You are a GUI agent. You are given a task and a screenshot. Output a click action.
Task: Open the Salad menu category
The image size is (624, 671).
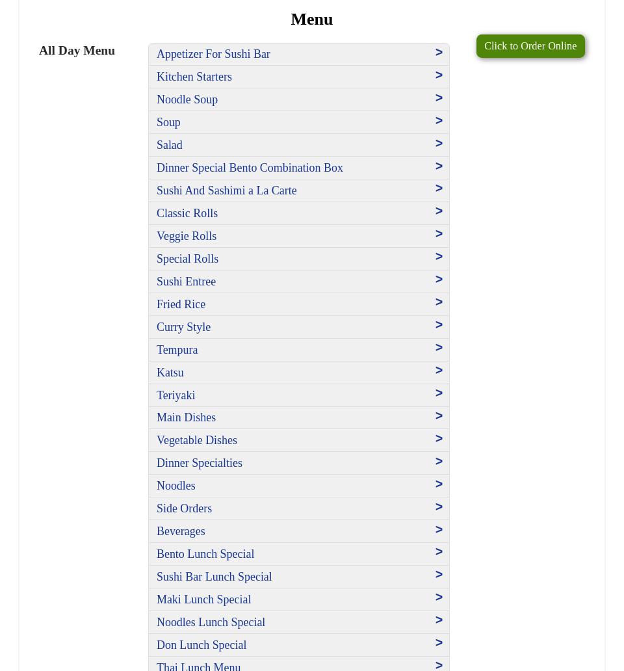(169, 145)
